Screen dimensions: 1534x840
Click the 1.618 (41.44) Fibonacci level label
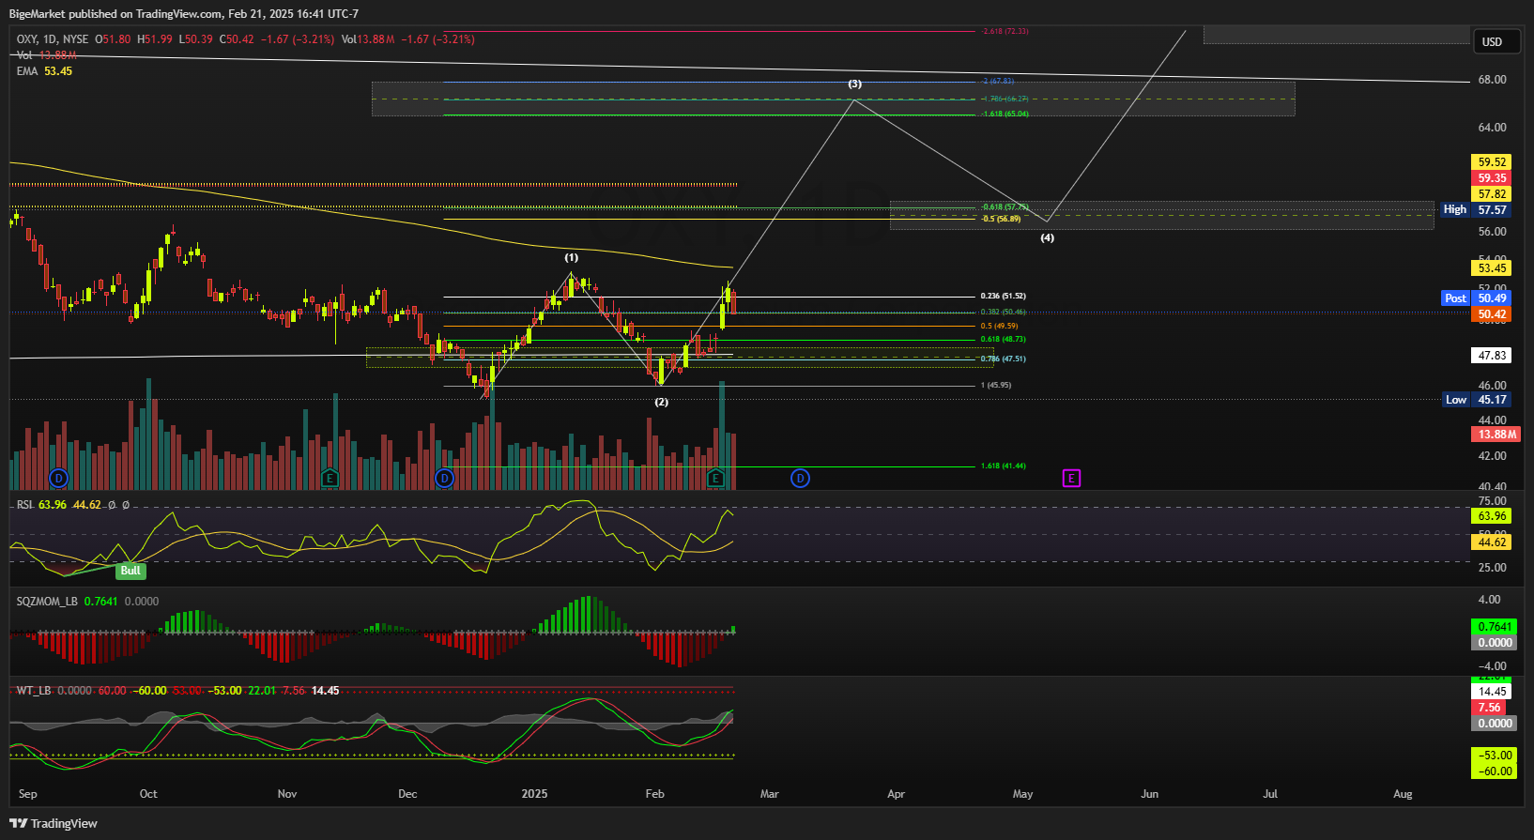coord(1003,466)
